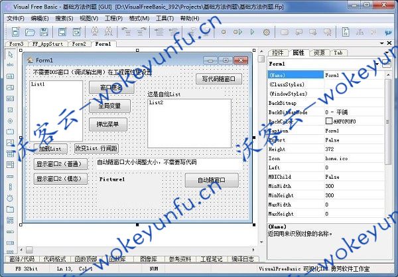
Task: Click the 显示窗口2(模态) button
Action: tap(60, 179)
